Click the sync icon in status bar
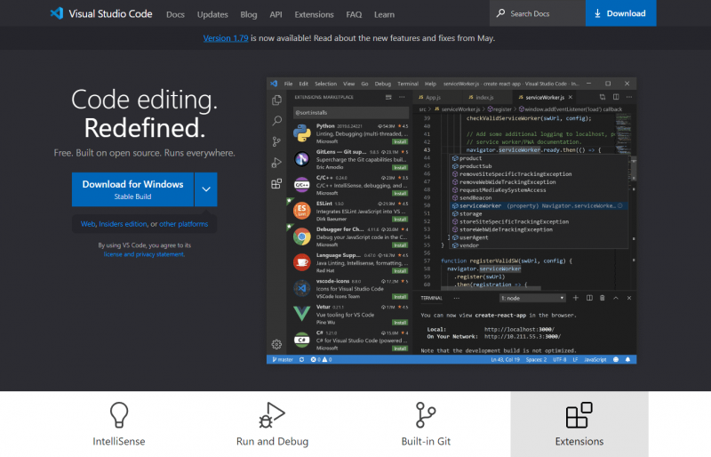The image size is (711, 457). coord(301,359)
